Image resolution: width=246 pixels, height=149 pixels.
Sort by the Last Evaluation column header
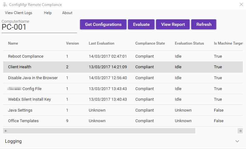point(102,43)
